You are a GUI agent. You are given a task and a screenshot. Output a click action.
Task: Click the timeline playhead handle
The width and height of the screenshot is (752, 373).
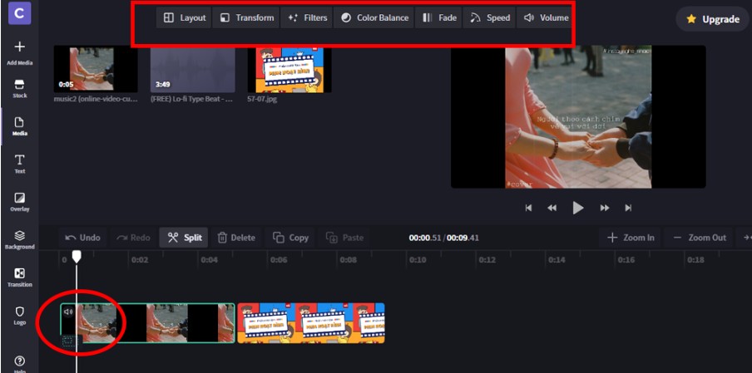[x=77, y=257]
